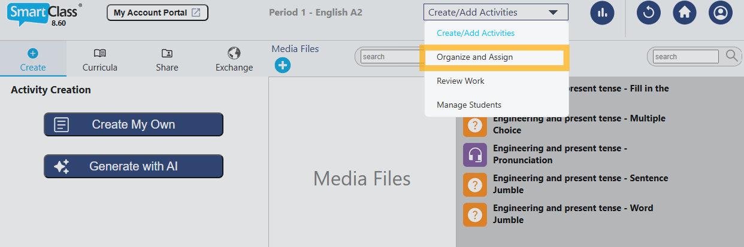Switch to the Exchange tab
The width and height of the screenshot is (744, 247).
234,60
